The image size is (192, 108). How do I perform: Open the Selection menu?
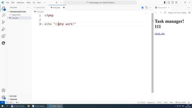20,2
